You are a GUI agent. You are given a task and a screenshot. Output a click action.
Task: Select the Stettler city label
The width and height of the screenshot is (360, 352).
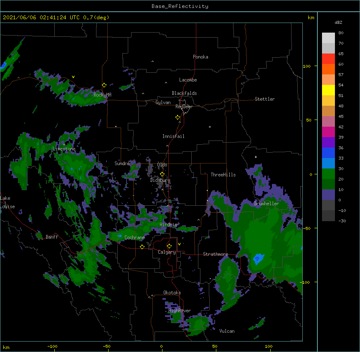(x=265, y=99)
